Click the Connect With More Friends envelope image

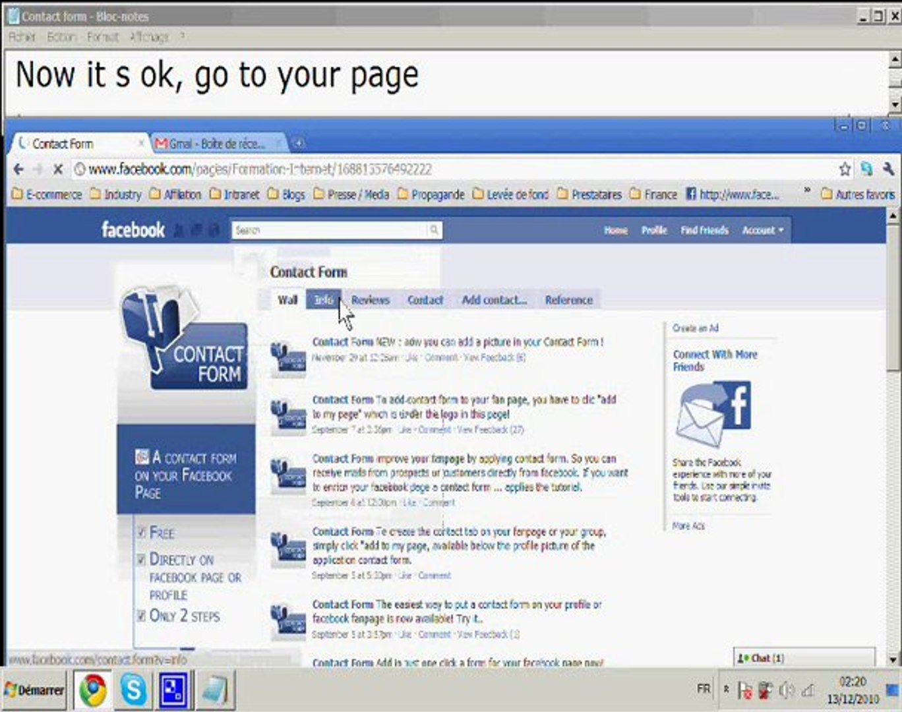tap(713, 413)
